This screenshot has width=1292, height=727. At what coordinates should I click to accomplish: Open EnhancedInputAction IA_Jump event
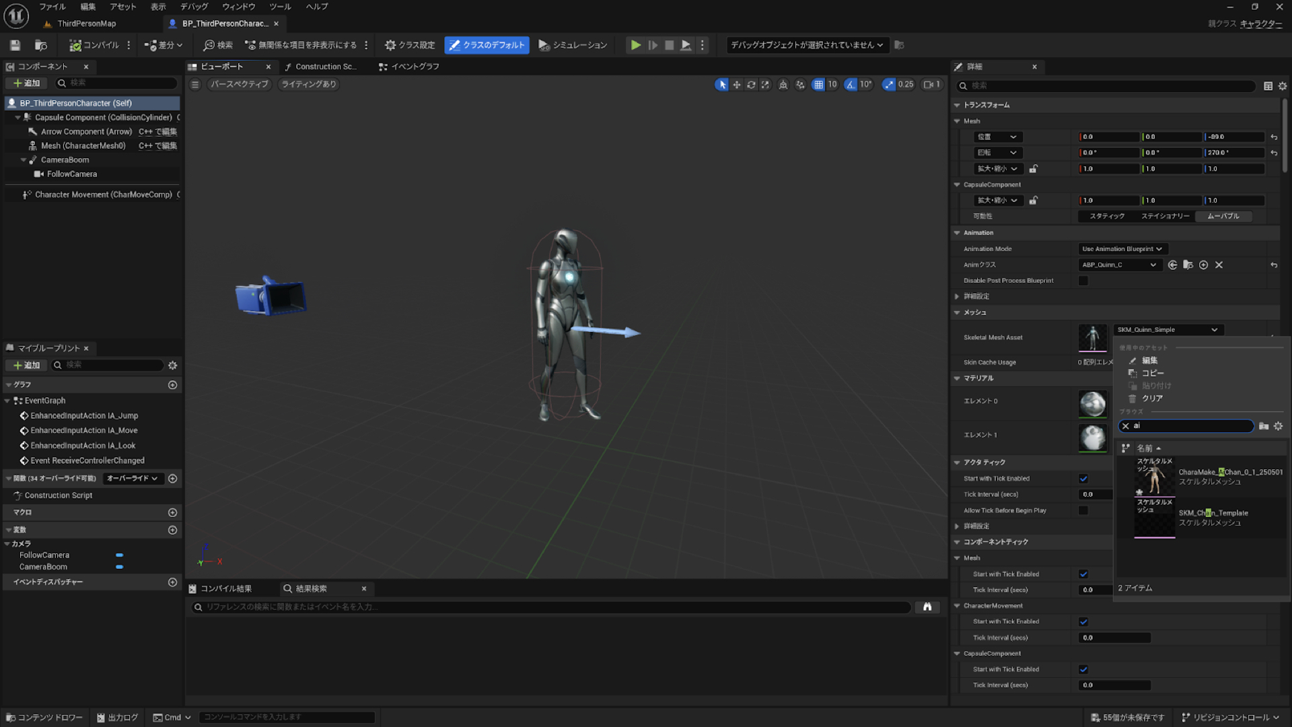tap(84, 416)
